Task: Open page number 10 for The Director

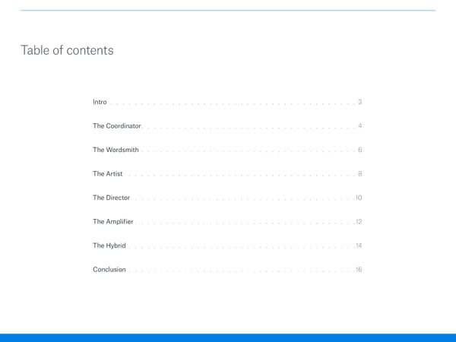Action: pos(358,198)
